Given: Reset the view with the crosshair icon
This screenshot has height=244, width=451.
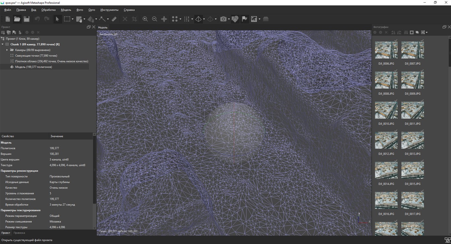Looking at the screenshot, I should coord(164,19).
